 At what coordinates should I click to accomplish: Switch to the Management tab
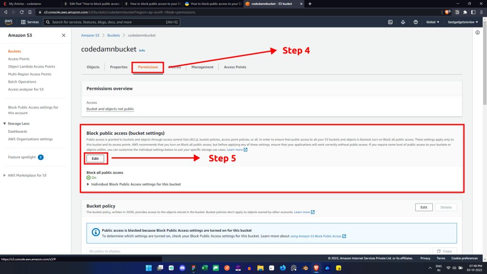(202, 67)
